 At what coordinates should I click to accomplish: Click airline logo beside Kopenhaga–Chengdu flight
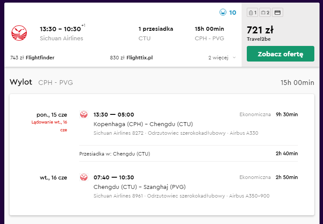tap(84, 114)
